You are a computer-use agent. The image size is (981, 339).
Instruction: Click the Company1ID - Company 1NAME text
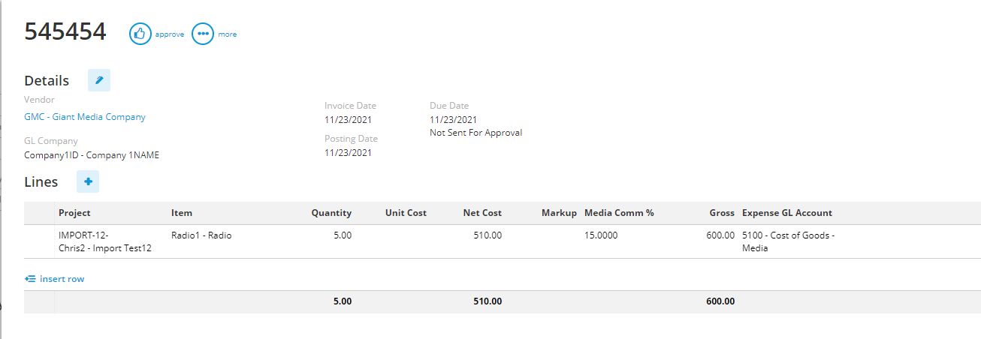coord(92,155)
